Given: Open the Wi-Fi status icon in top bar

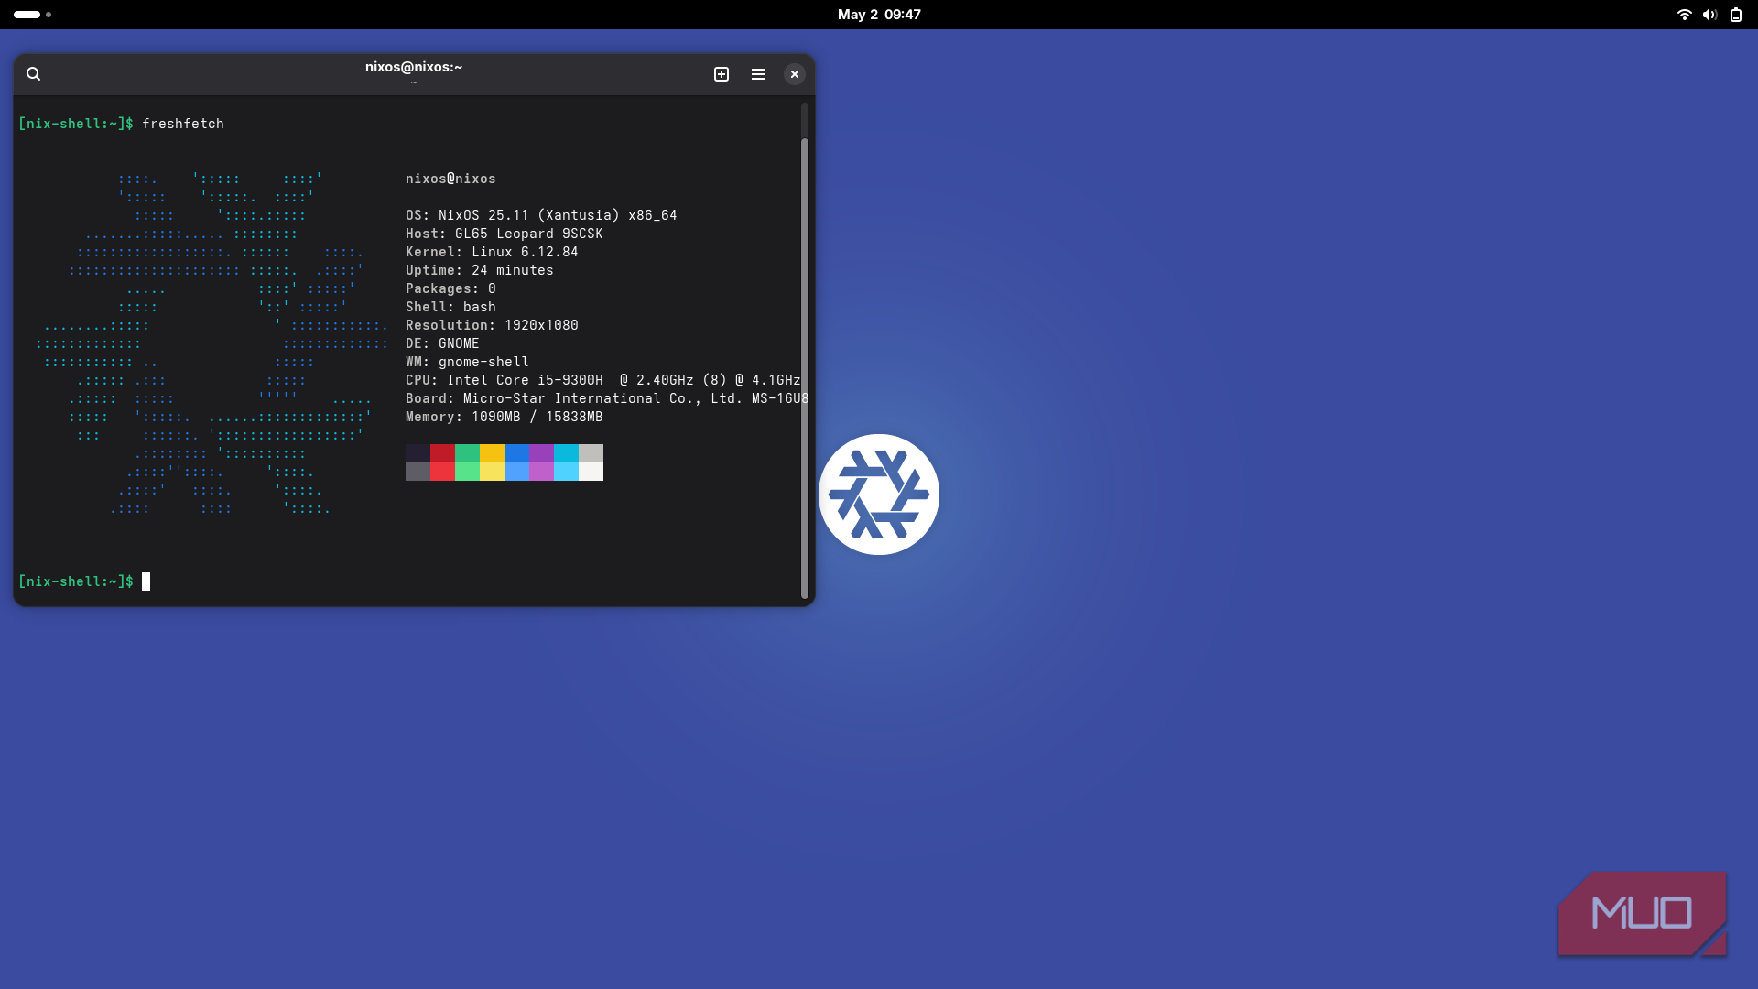Looking at the screenshot, I should pos(1684,15).
